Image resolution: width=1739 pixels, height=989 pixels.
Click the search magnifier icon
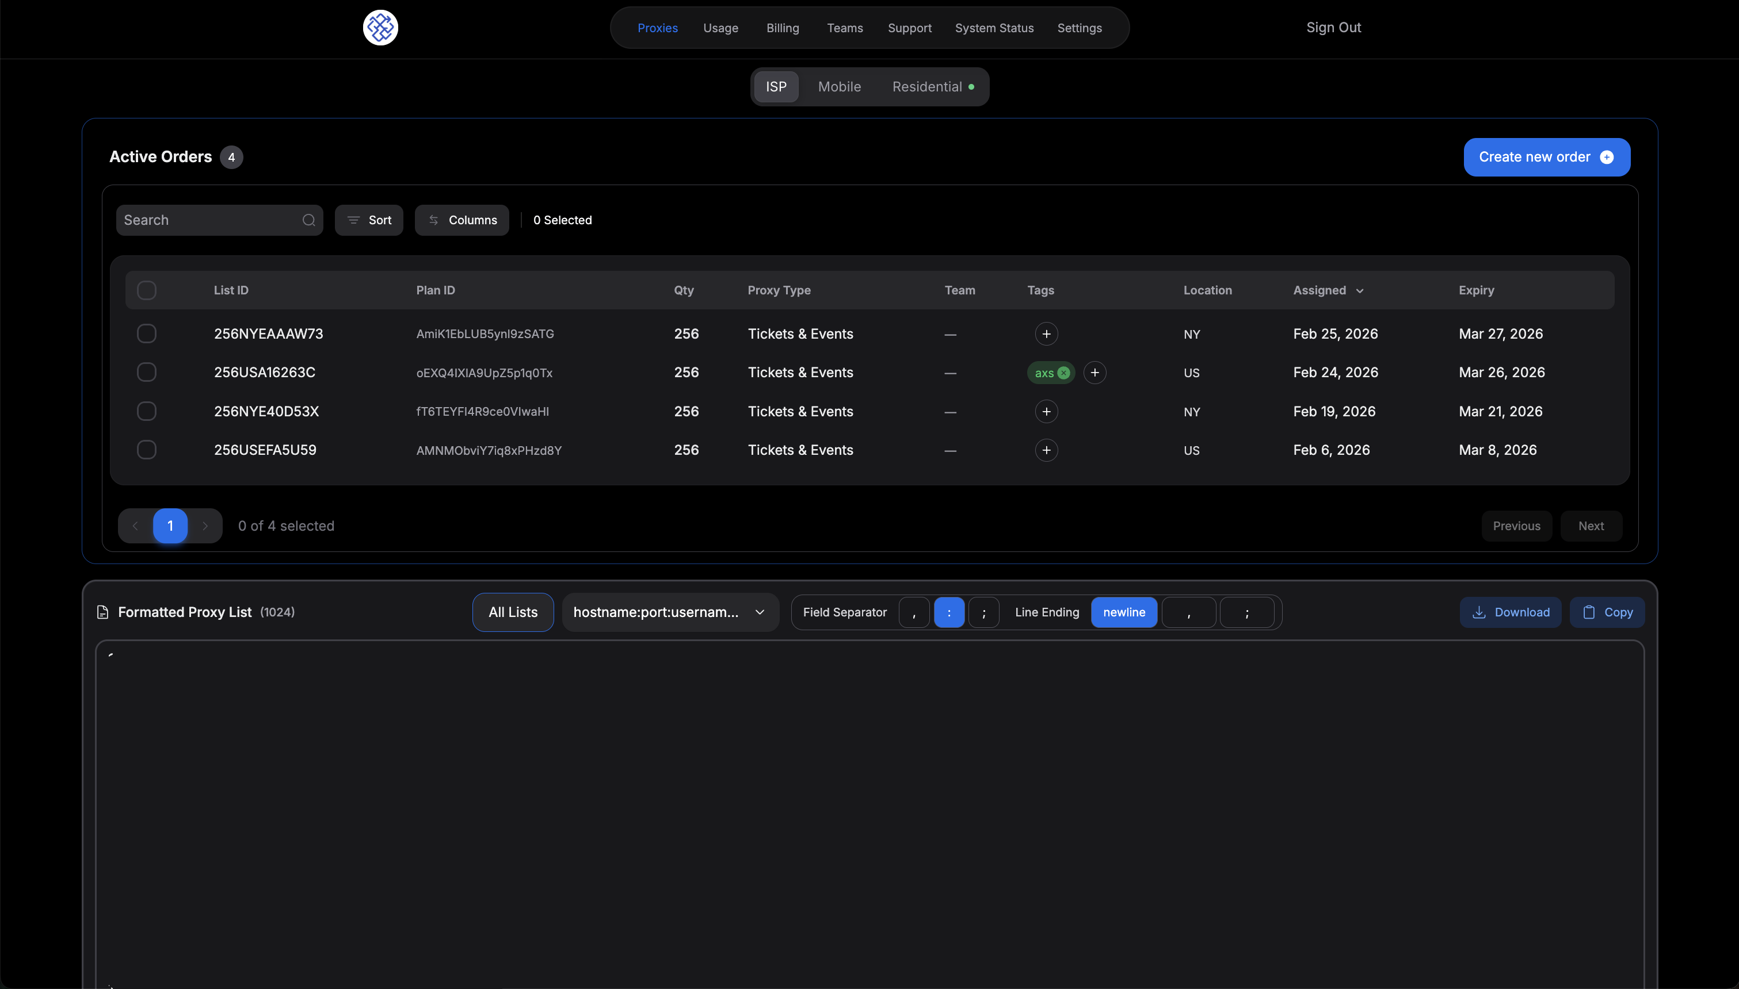click(308, 220)
